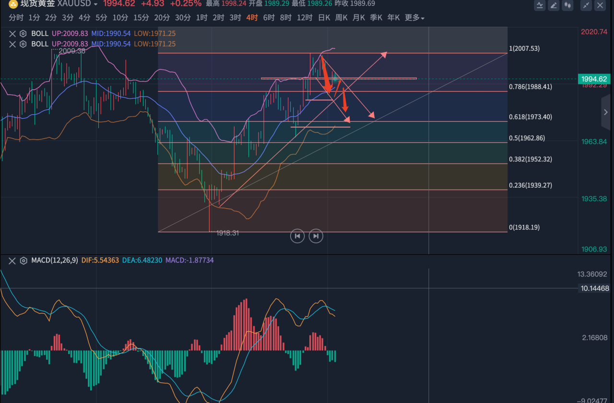Click the 2020.74 price axis label
Screen dimensions: 614x403
[594, 32]
